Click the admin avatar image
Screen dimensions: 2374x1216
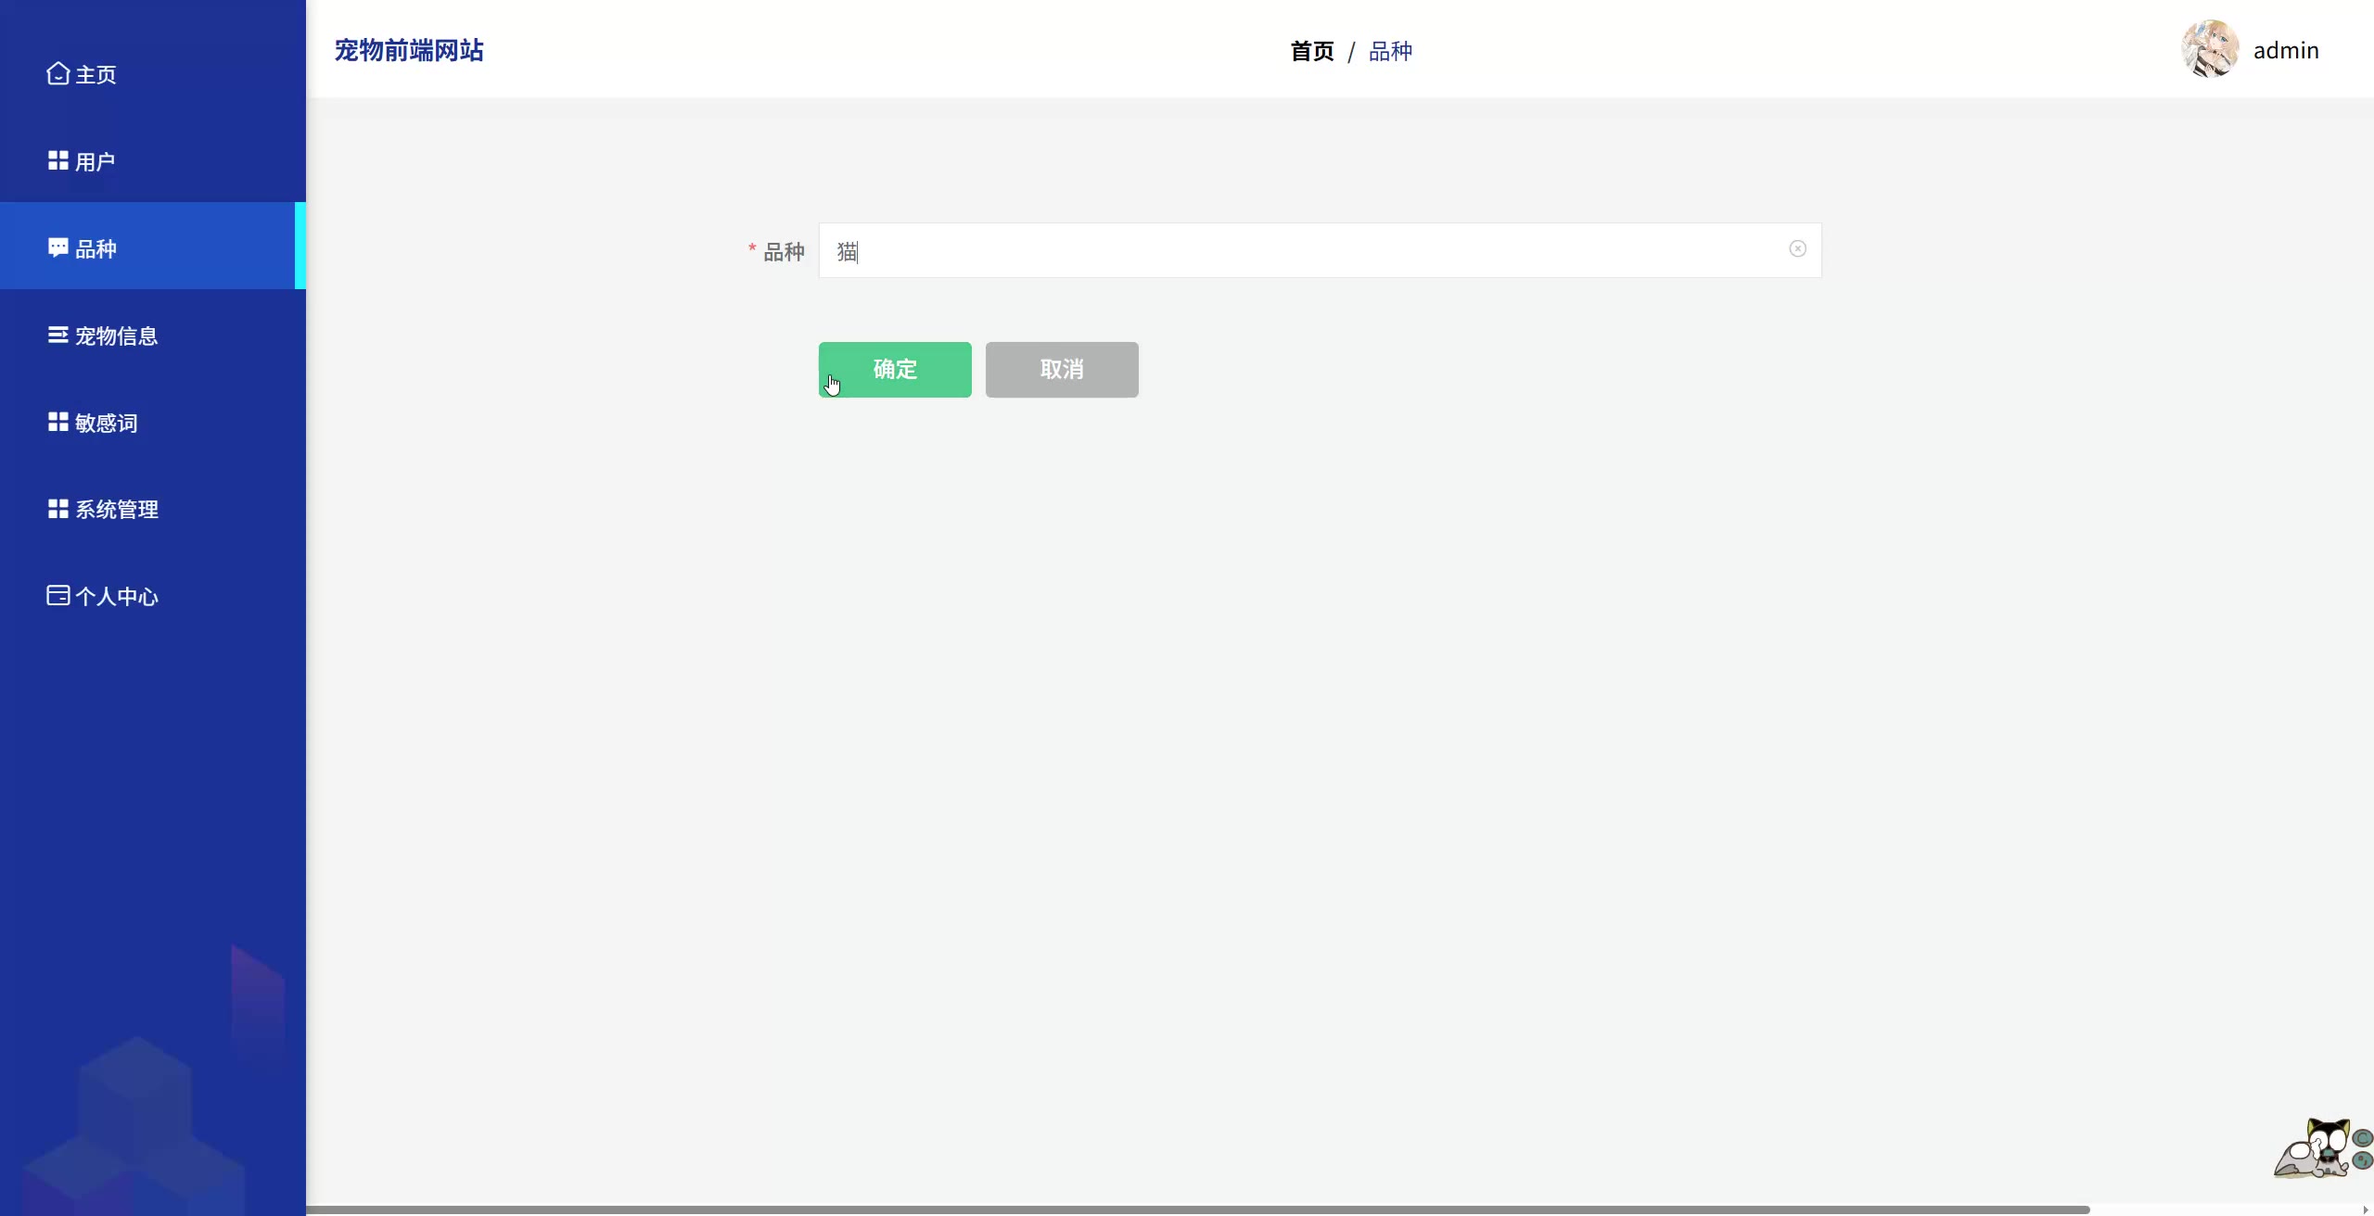[x=2210, y=49]
